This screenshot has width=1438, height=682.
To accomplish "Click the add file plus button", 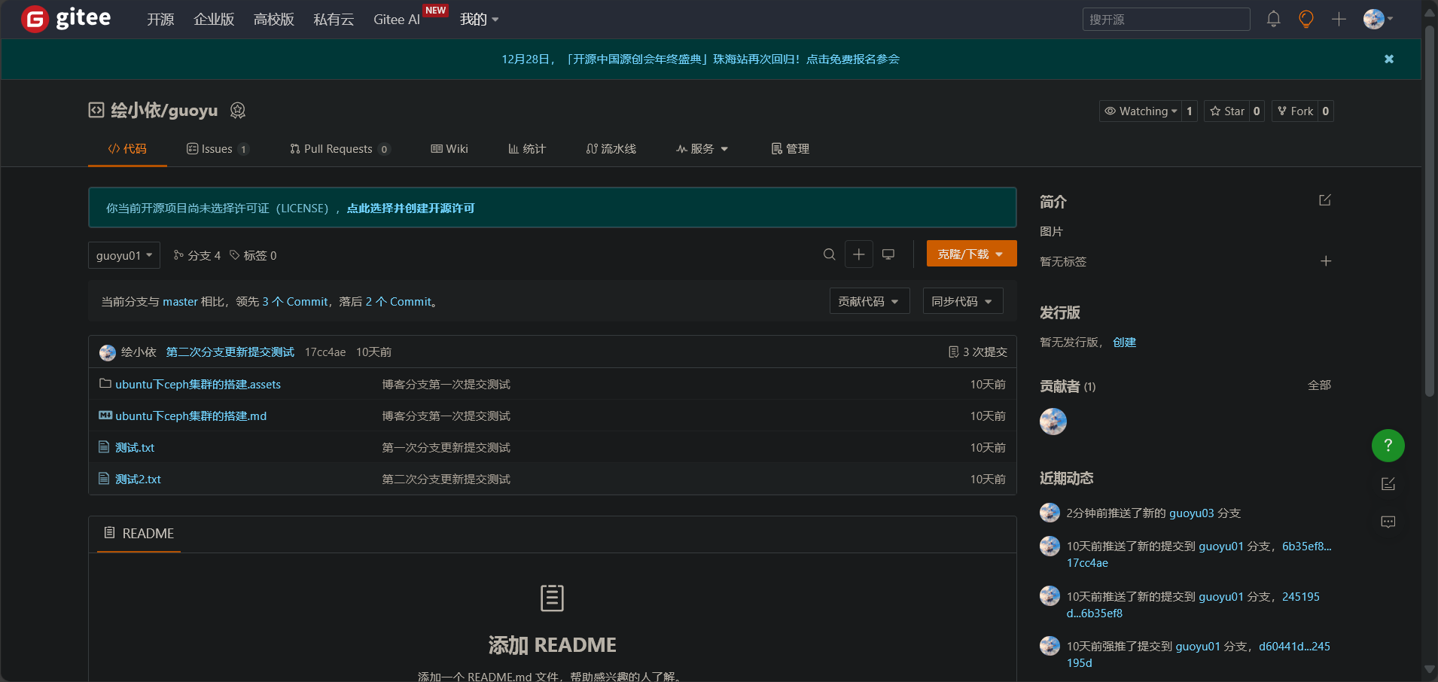I will pyautogui.click(x=858, y=254).
